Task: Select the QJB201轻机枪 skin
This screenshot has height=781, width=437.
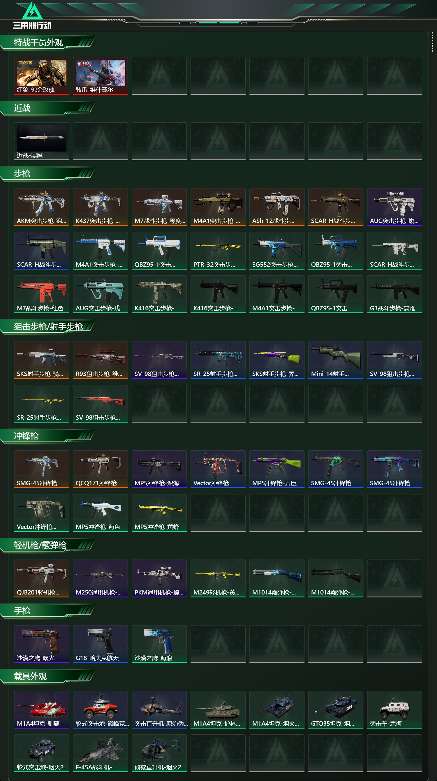Action: pyautogui.click(x=42, y=578)
